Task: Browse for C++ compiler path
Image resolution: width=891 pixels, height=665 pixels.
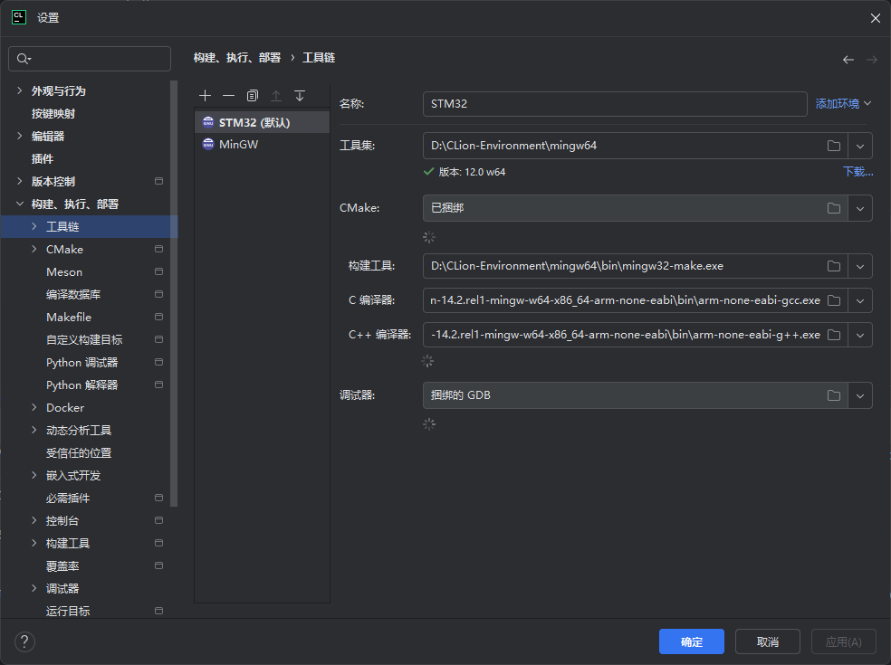Action: click(x=834, y=335)
